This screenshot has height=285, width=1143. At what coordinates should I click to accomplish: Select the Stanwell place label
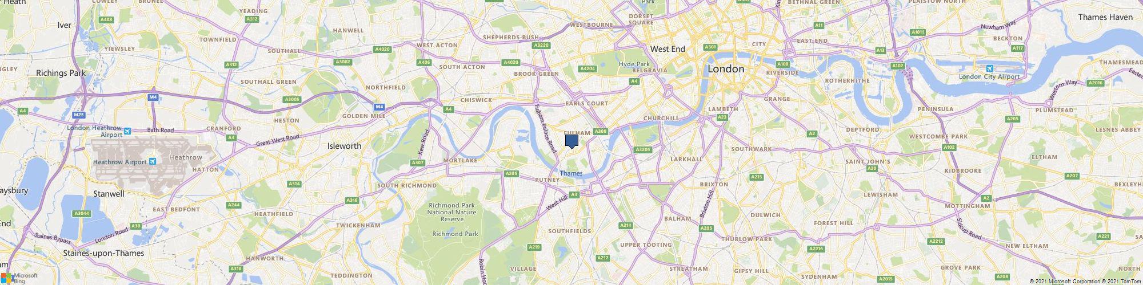coord(109,194)
